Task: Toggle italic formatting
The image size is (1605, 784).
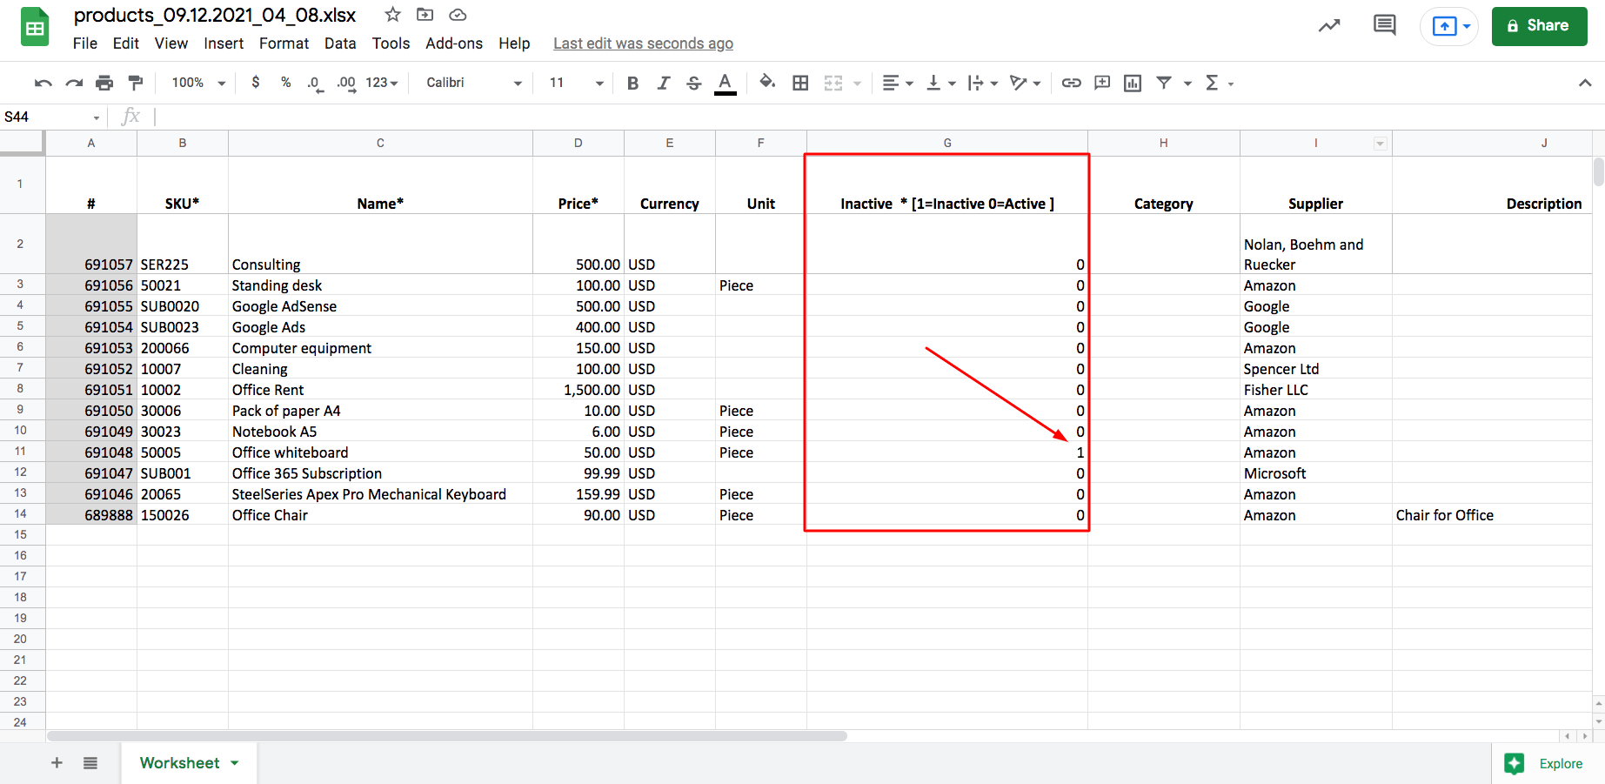Action: pos(663,83)
